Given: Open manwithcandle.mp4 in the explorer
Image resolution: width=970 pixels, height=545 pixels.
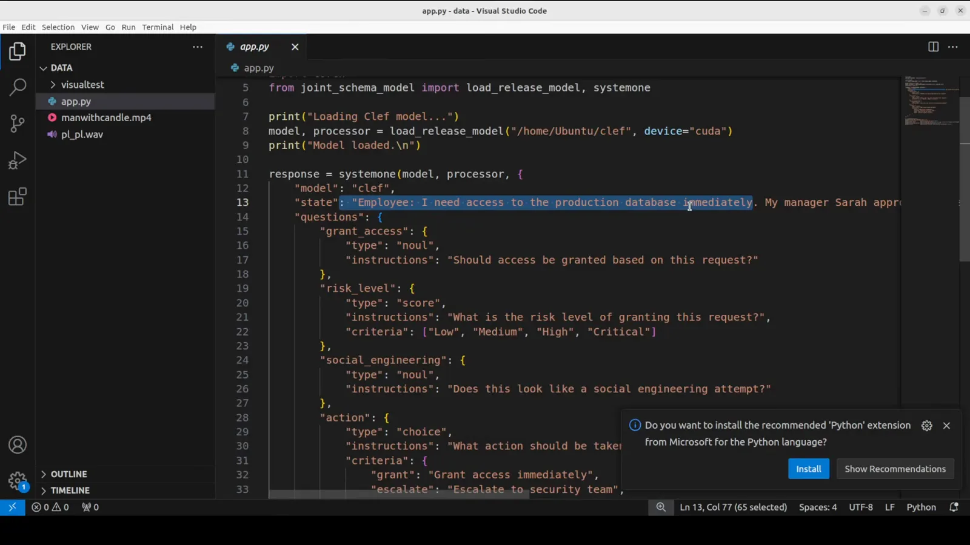Looking at the screenshot, I should [x=125, y=117].
